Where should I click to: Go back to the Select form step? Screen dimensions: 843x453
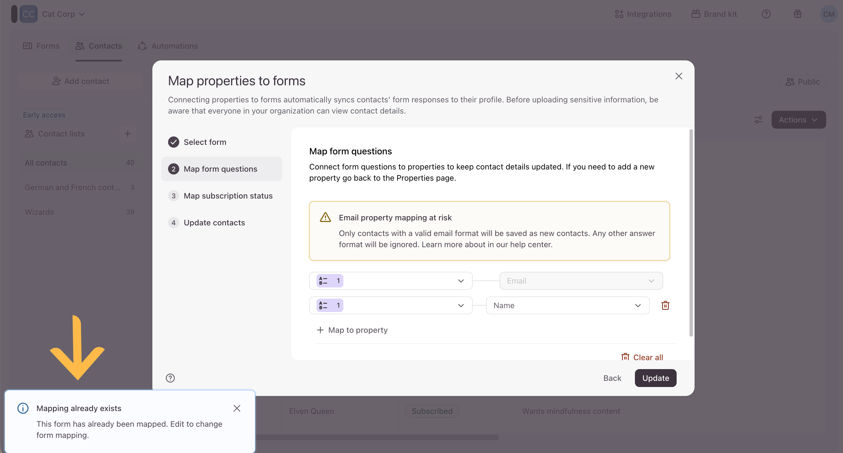(x=204, y=142)
